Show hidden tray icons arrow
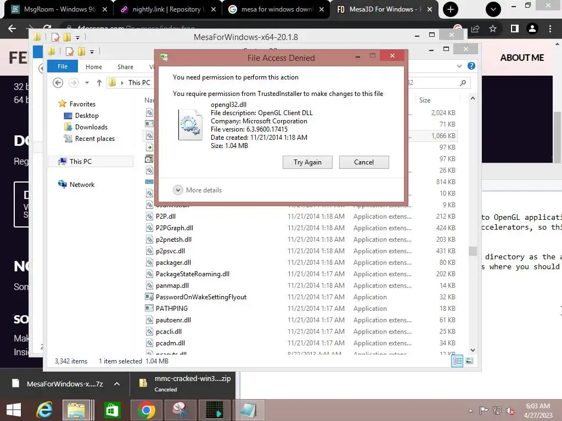 (470, 411)
